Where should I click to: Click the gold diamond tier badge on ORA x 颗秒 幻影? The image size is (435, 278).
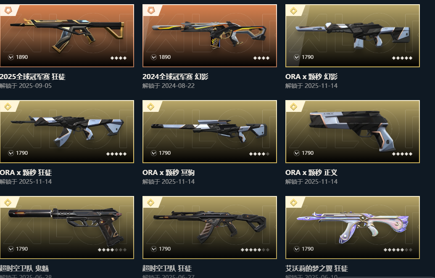click(293, 11)
